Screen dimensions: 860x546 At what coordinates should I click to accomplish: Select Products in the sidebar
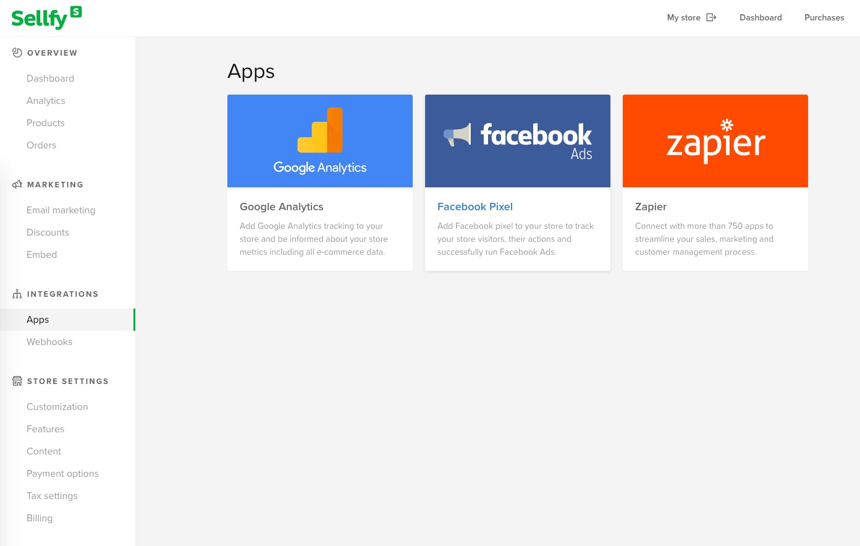click(46, 123)
